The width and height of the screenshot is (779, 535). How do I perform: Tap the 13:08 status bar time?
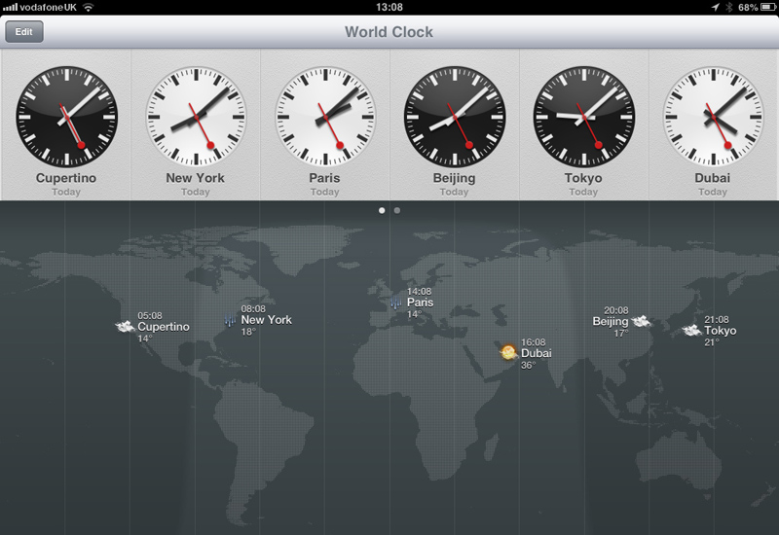389,7
